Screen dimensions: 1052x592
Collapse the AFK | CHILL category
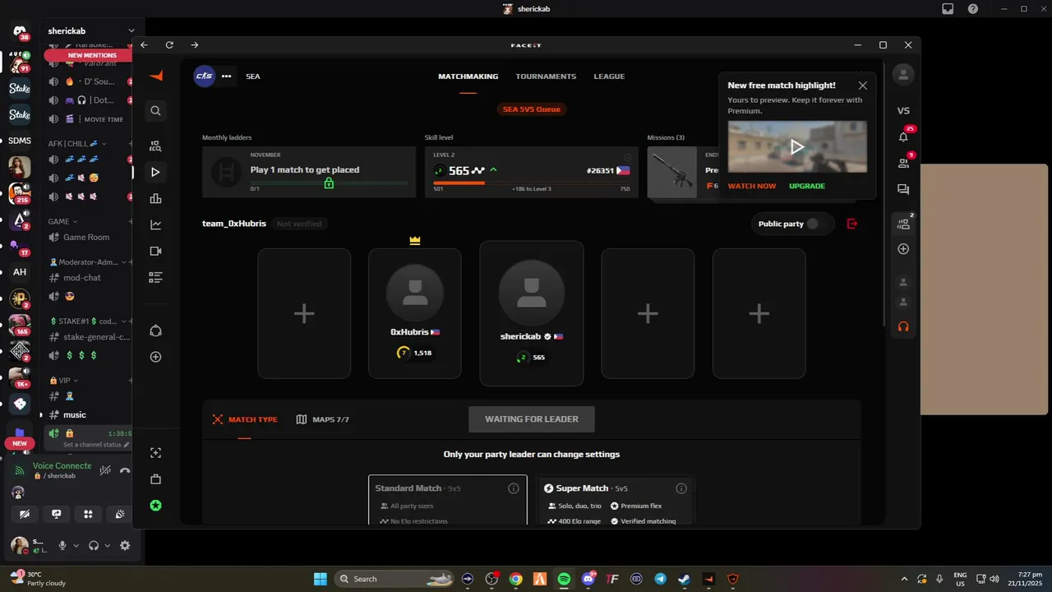(x=76, y=143)
